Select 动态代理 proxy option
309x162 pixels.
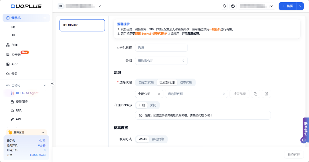[186, 83]
